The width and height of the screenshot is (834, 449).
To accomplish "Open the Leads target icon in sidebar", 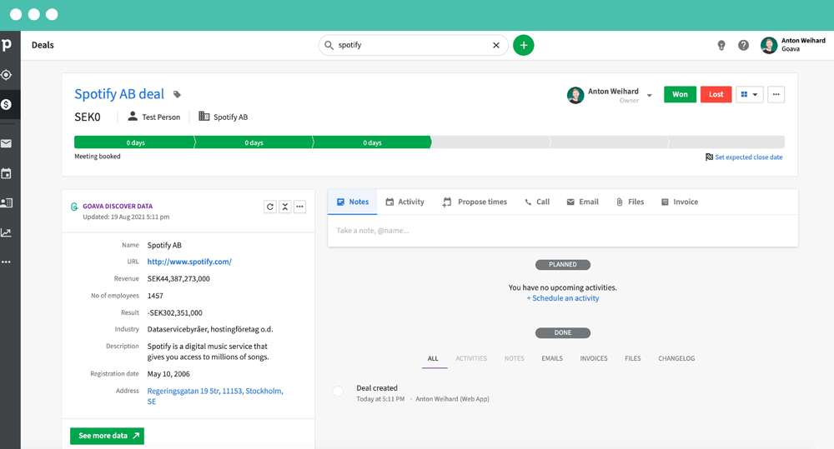I will [7, 75].
